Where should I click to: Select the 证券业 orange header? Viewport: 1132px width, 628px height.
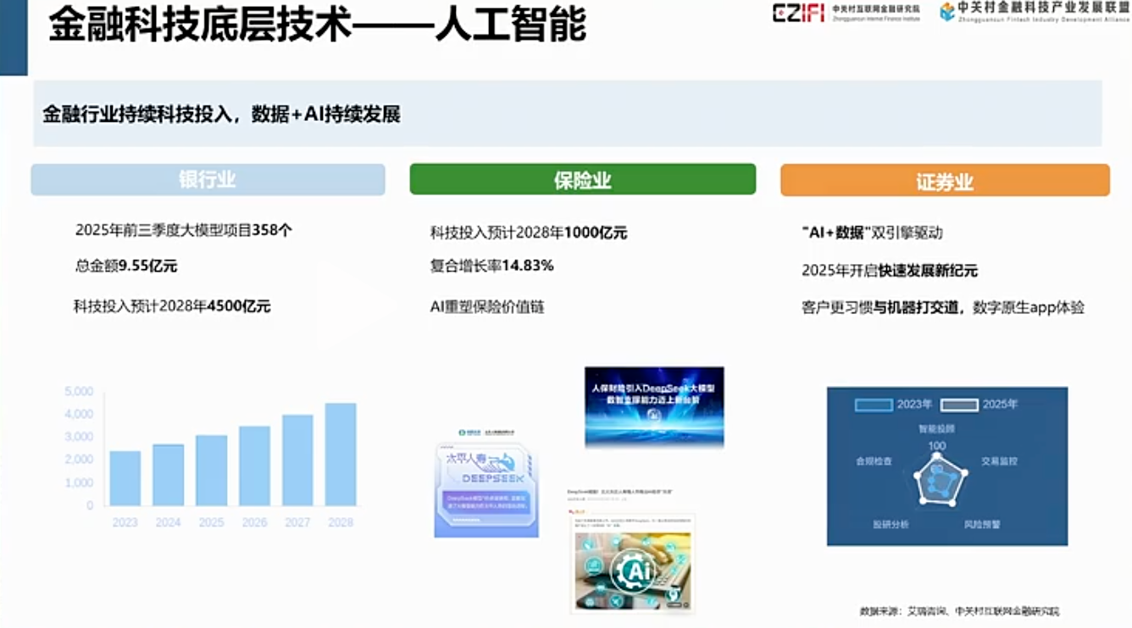click(x=945, y=181)
